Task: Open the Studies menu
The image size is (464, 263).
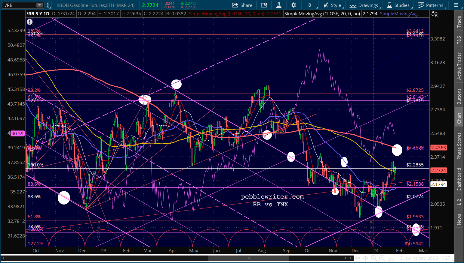Action: (398, 5)
